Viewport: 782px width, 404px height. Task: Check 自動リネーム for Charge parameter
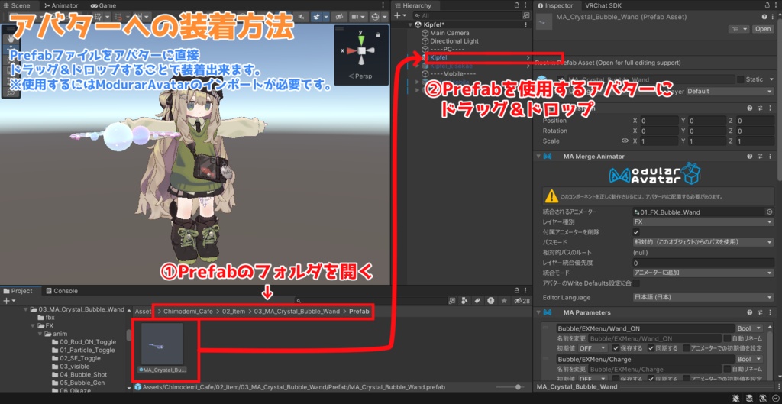click(x=727, y=369)
